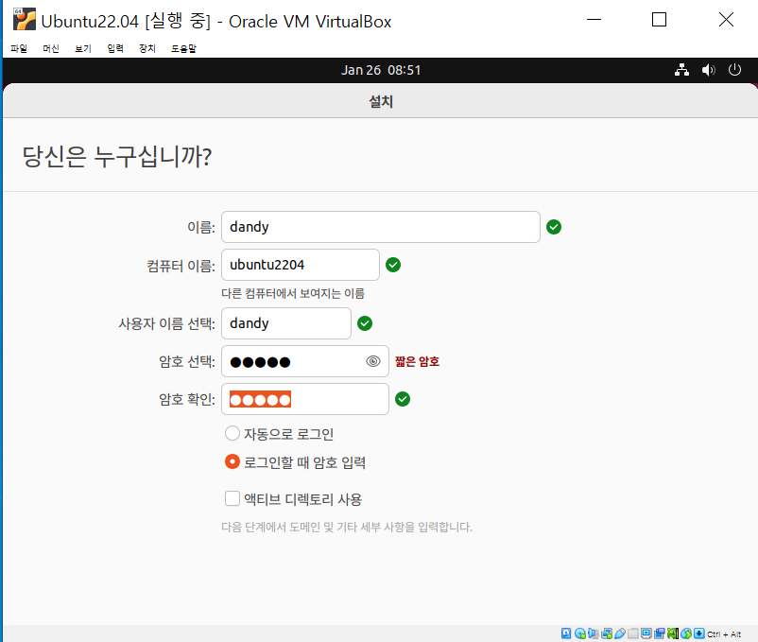Open the 장치 menu
Viewport: 758px width, 642px height.
pos(147,48)
